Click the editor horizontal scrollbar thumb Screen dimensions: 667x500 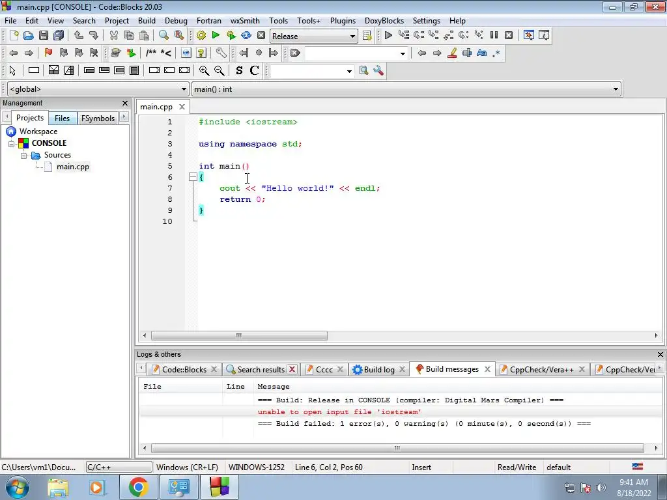click(x=239, y=336)
